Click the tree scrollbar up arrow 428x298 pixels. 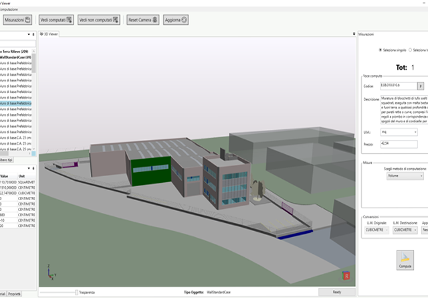click(33, 51)
